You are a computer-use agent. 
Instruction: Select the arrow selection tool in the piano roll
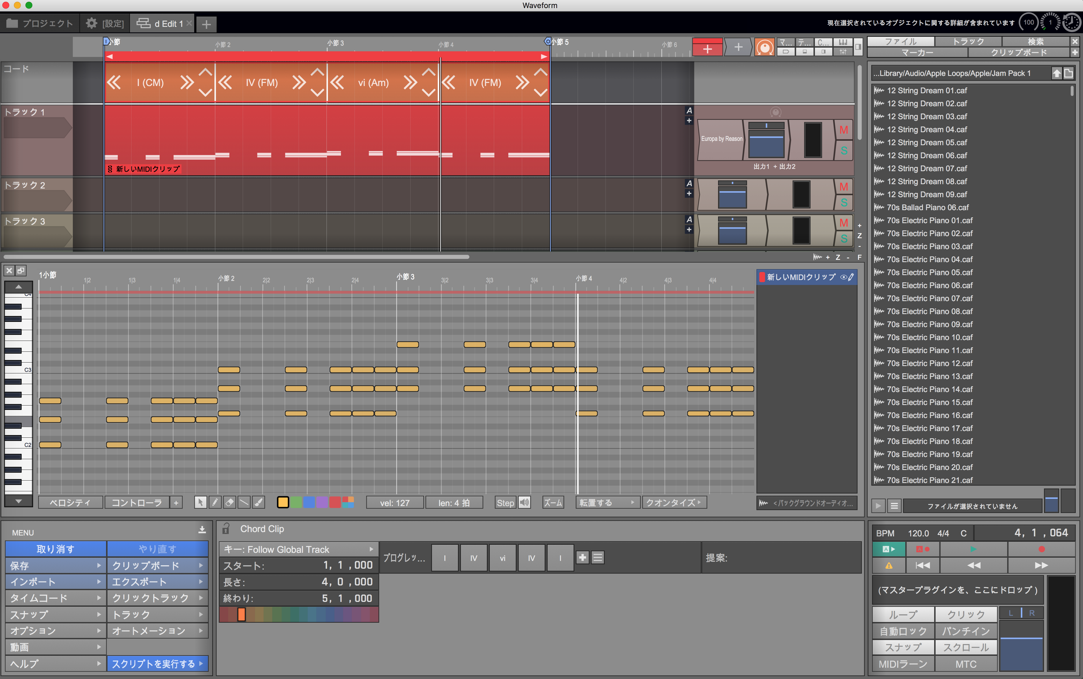201,502
